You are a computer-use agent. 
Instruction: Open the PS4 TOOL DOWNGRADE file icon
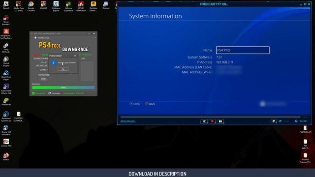click(x=19, y=117)
